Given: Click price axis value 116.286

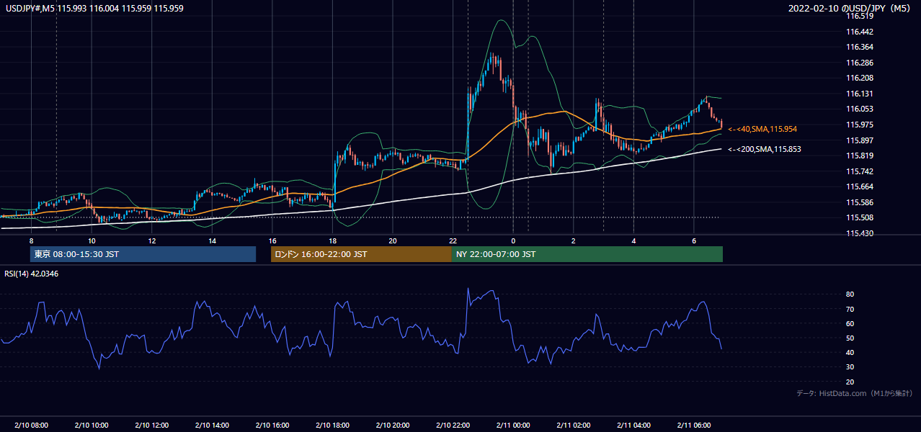Looking at the screenshot, I should click(x=860, y=63).
